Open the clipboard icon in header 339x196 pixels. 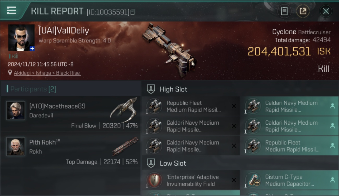284,11
